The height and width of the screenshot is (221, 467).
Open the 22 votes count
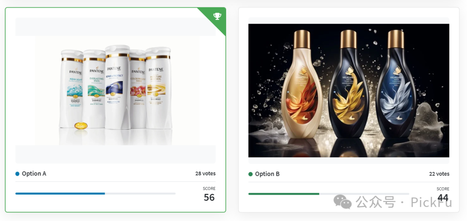(439, 174)
